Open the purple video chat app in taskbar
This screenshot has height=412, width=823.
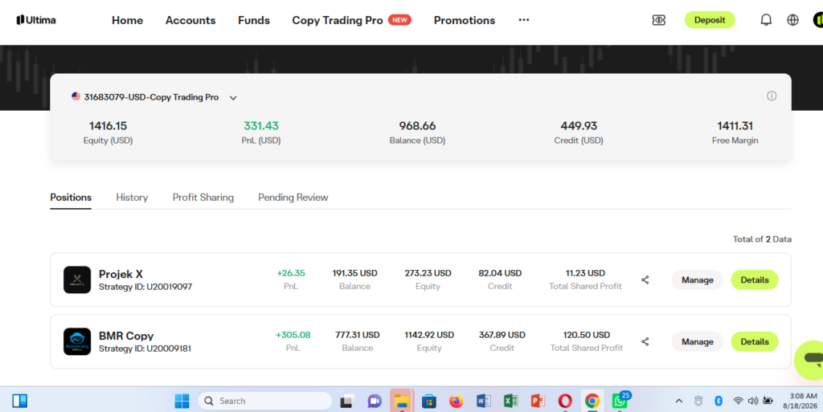pos(375,402)
